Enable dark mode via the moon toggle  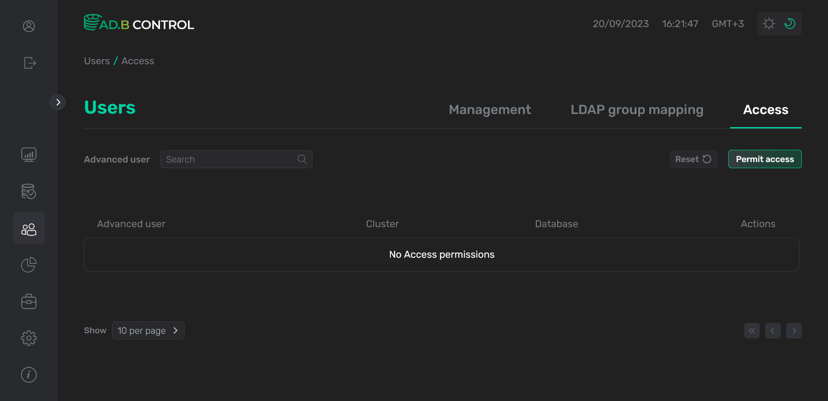coord(790,24)
